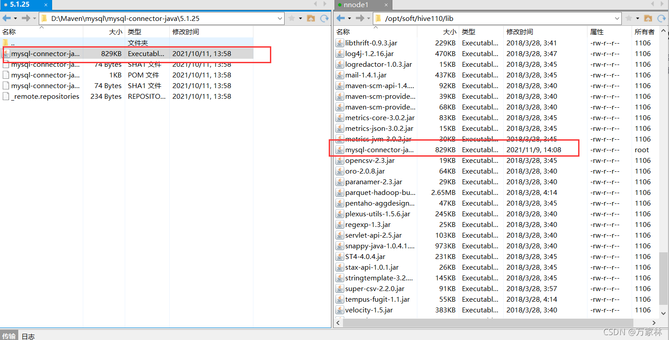669x340 pixels.
Task: Click remote pane bookmark star icon
Action: [628, 18]
